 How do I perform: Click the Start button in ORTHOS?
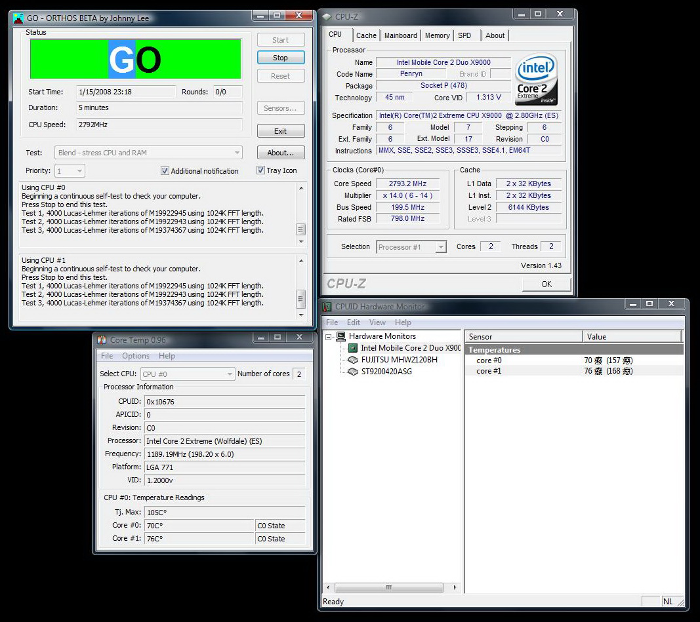[280, 40]
